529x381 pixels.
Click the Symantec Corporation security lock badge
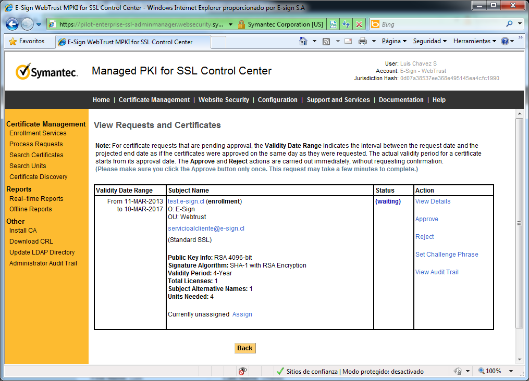point(280,24)
